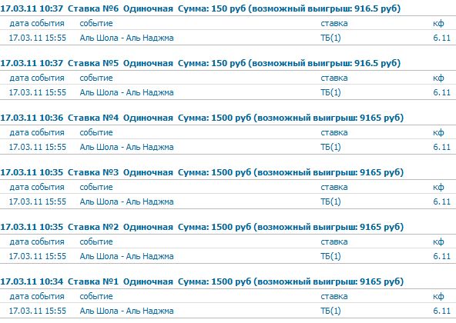Open the Ставка №3 header line
The height and width of the screenshot is (323, 456).
click(x=202, y=172)
